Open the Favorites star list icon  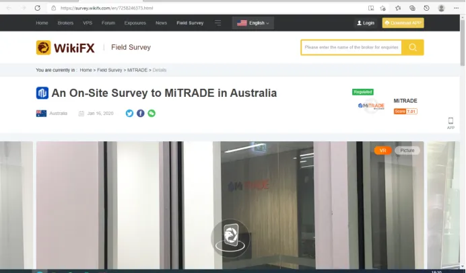pos(398,8)
